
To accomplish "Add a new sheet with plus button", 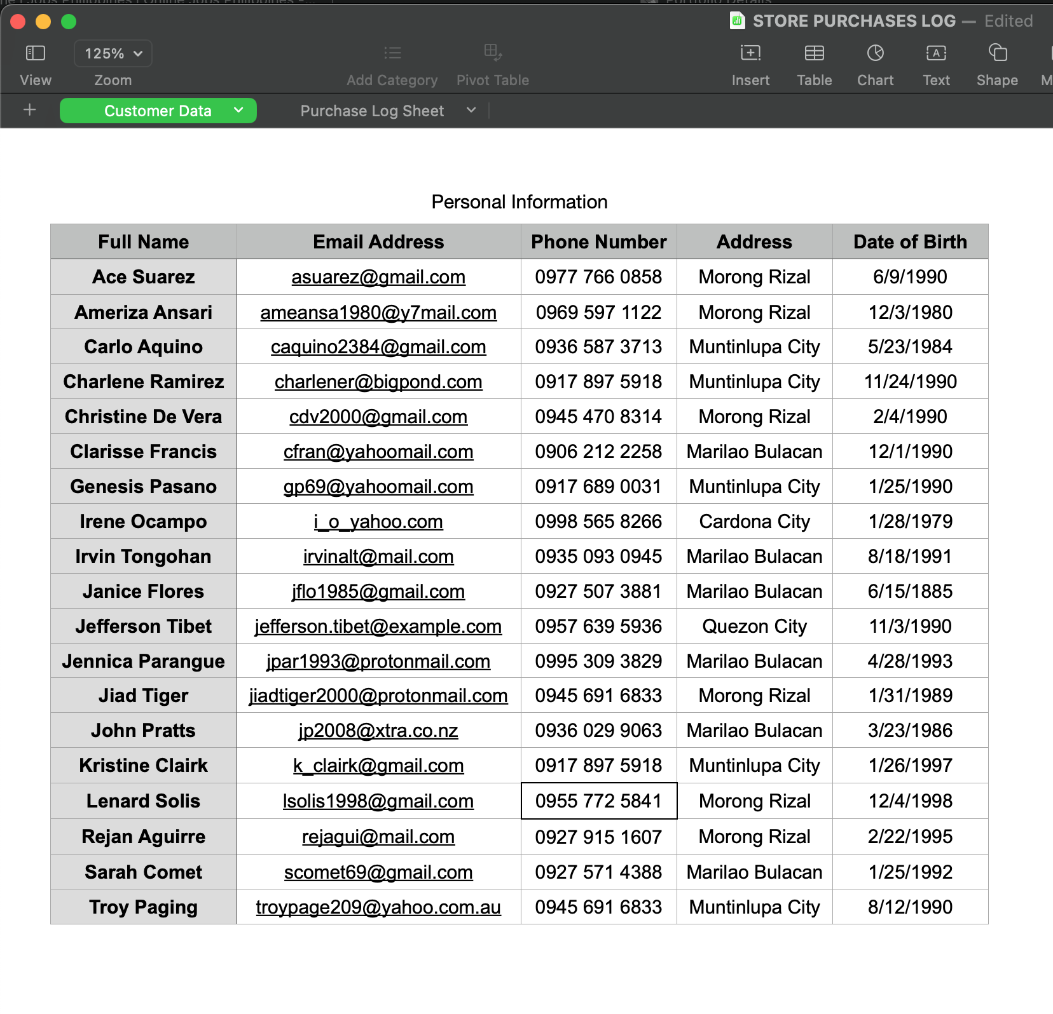I will [29, 110].
